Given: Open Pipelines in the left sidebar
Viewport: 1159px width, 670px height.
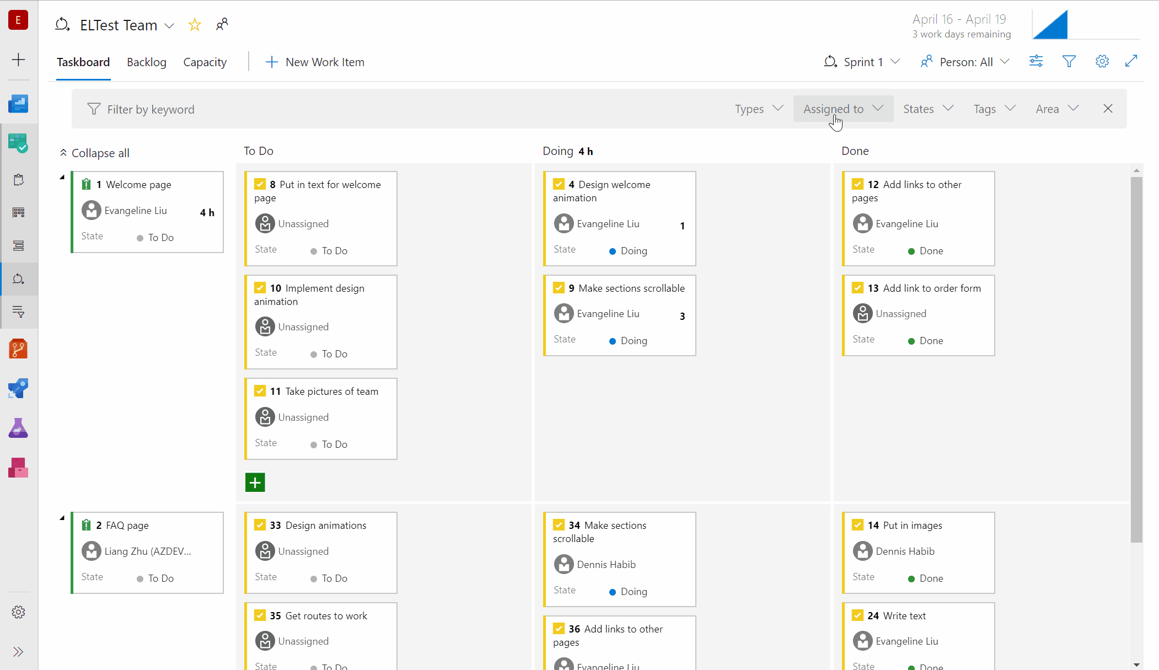Looking at the screenshot, I should pos(19,388).
